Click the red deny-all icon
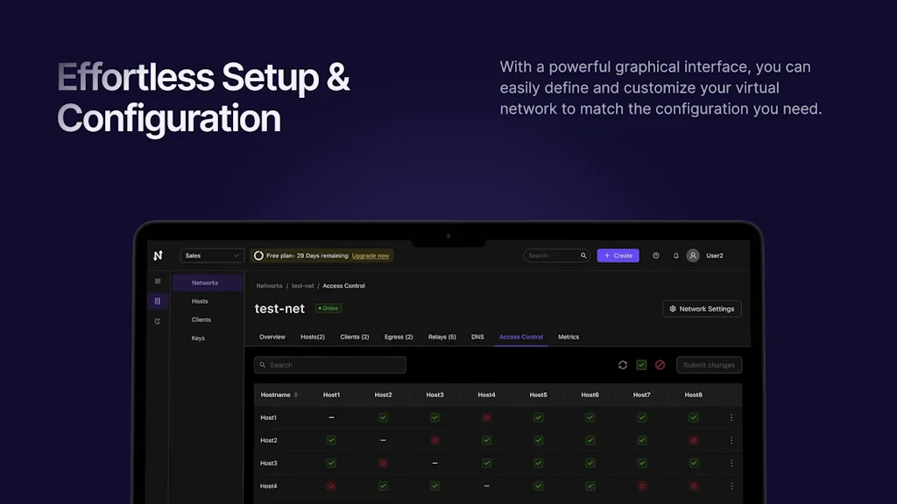897x504 pixels. coord(660,365)
